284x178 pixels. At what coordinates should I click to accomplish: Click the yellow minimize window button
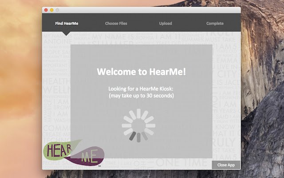51,10
